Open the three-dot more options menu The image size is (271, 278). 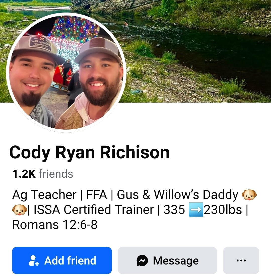tap(241, 260)
